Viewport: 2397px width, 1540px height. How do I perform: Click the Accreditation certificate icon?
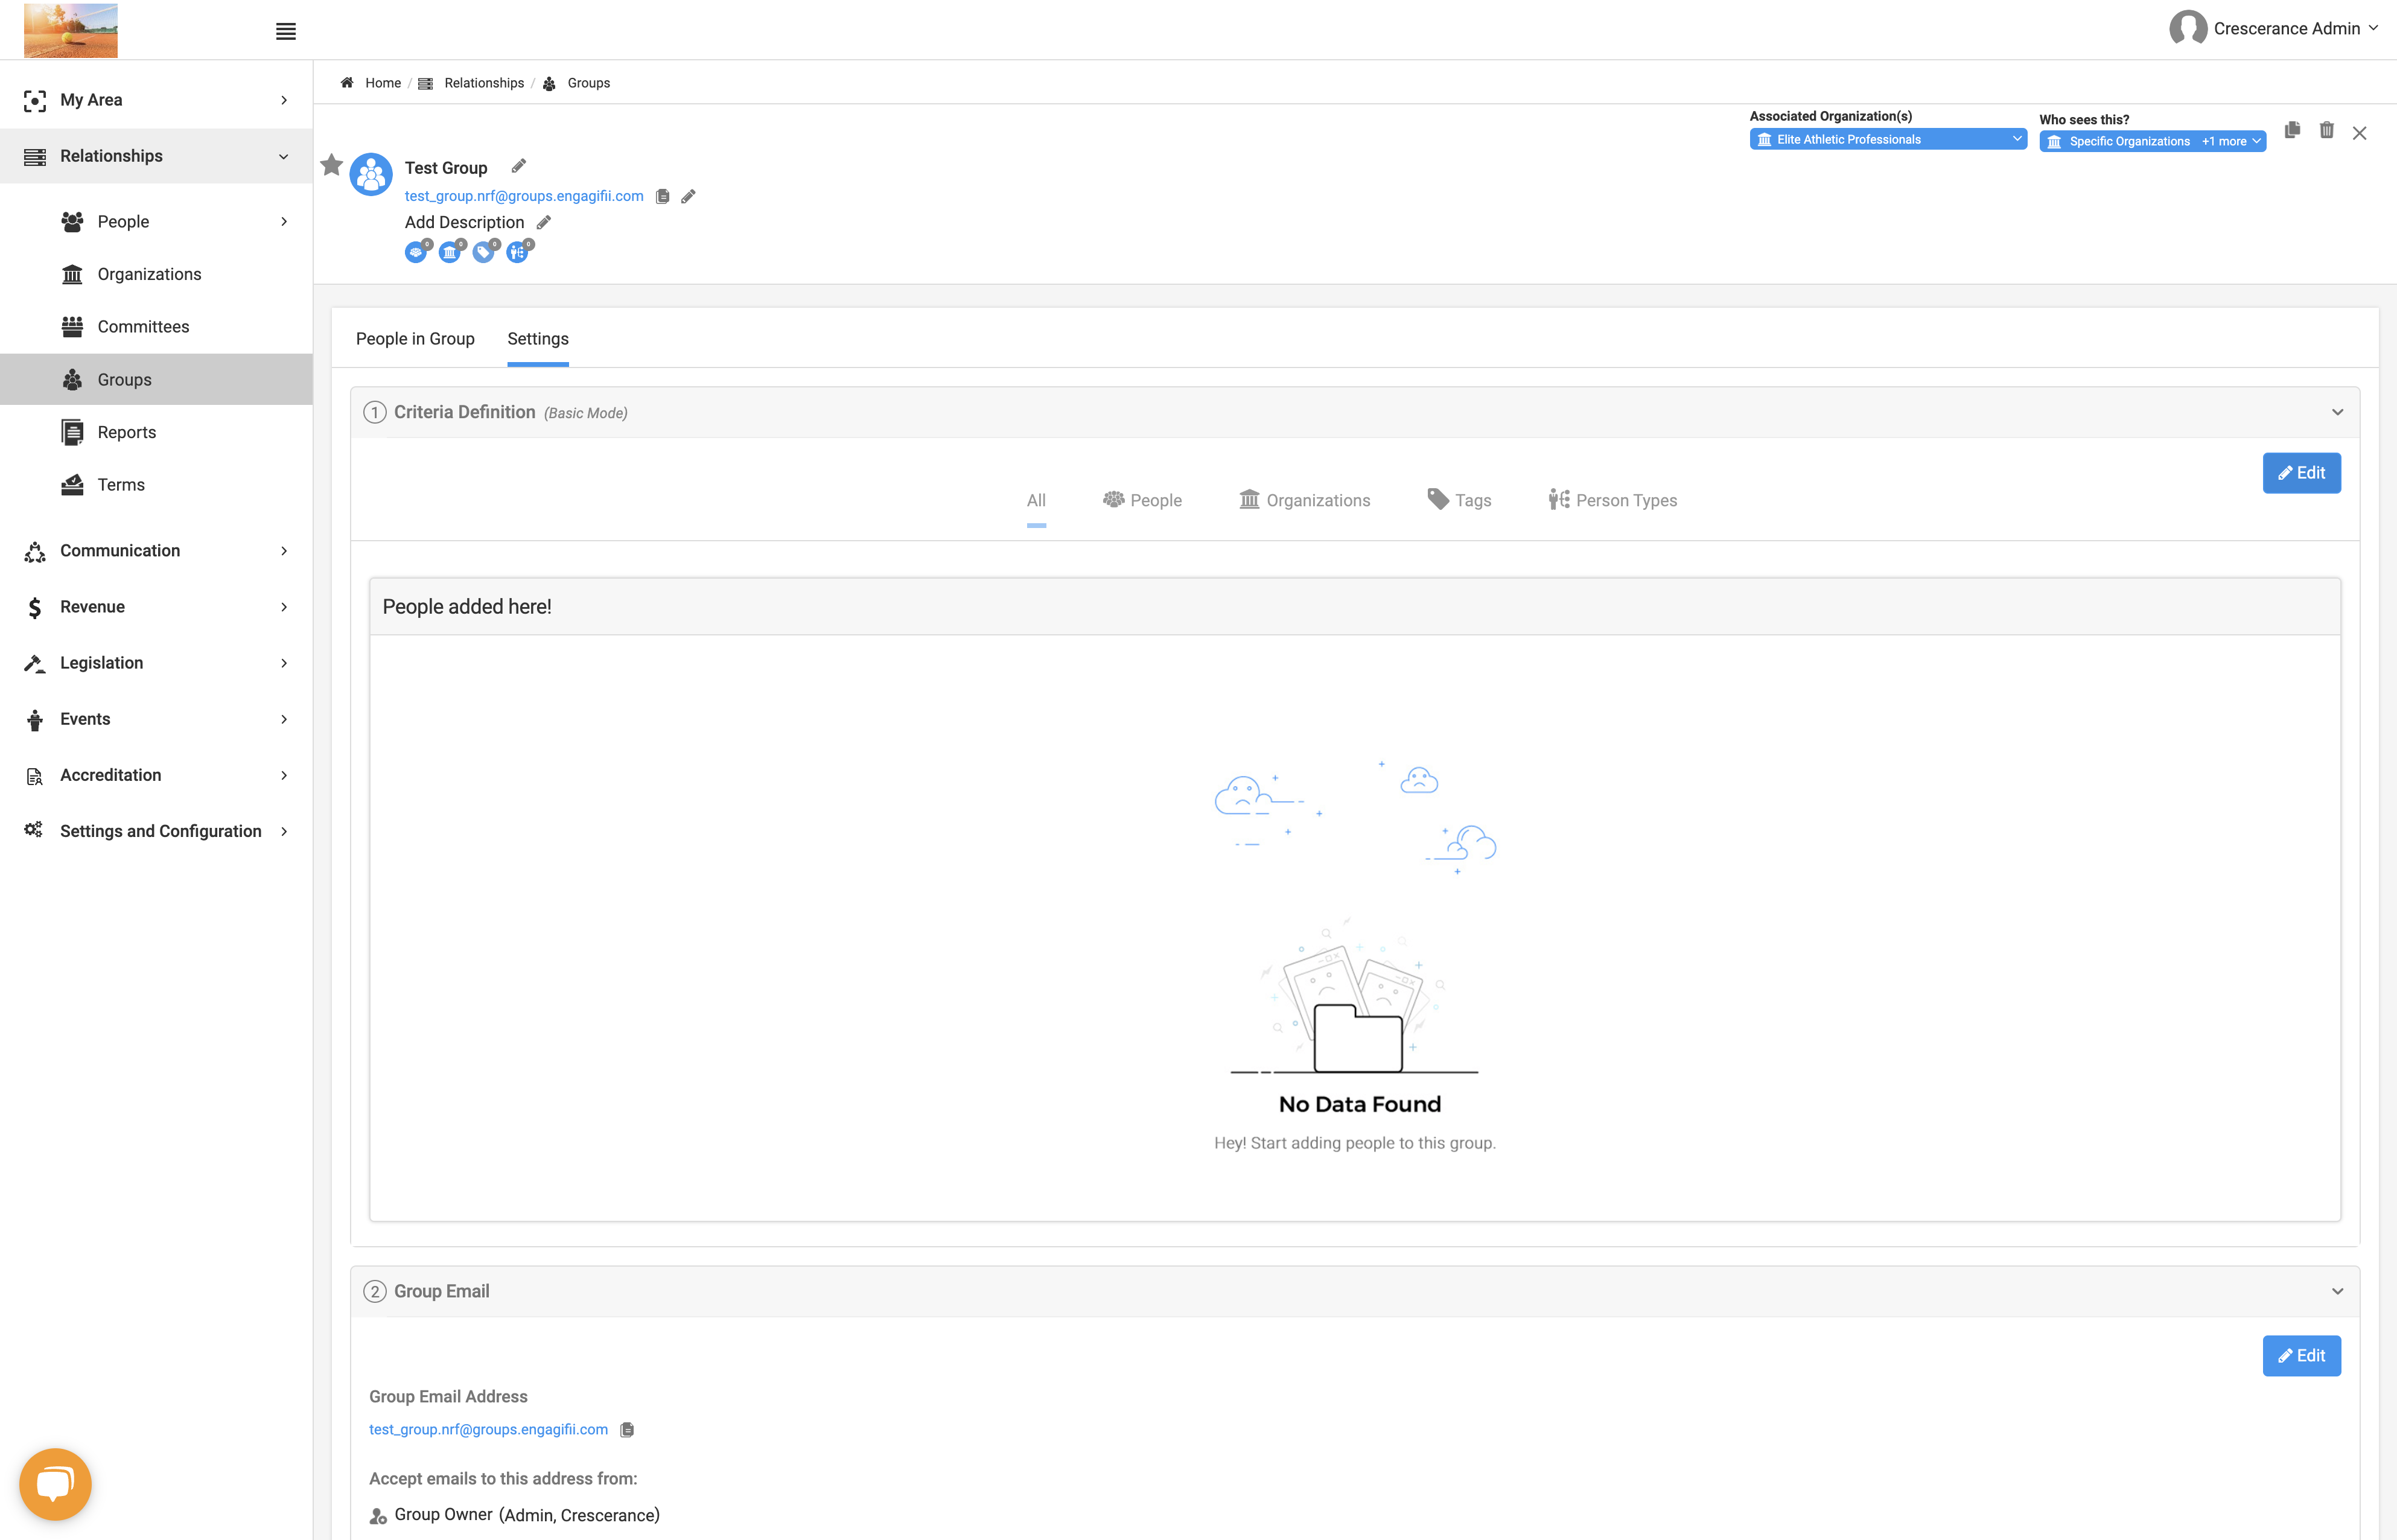(x=35, y=776)
